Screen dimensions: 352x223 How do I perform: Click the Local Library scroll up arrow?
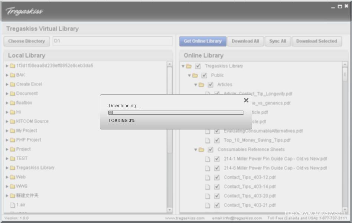170,64
